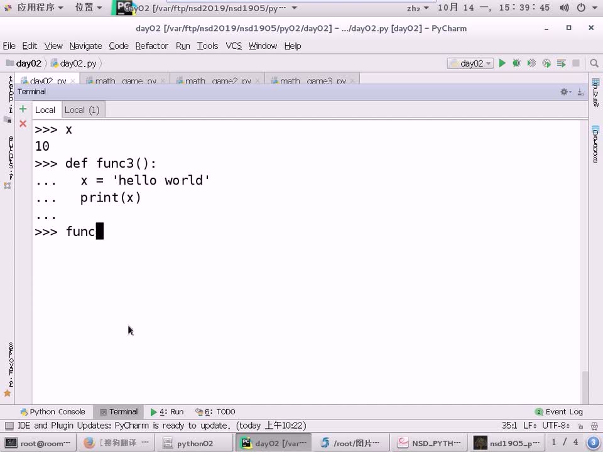Open Favorites tool window star
This screenshot has width=603, height=452.
(x=8, y=393)
